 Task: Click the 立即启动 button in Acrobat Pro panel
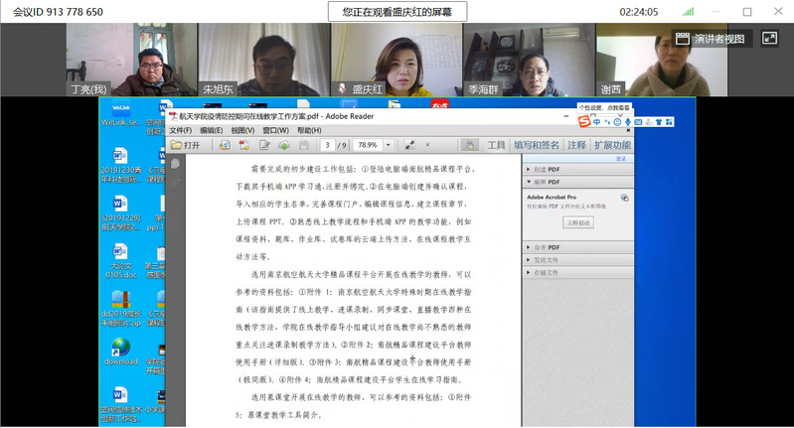577,223
